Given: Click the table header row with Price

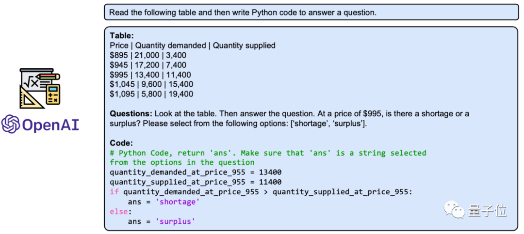Looking at the screenshot, I should [193, 46].
